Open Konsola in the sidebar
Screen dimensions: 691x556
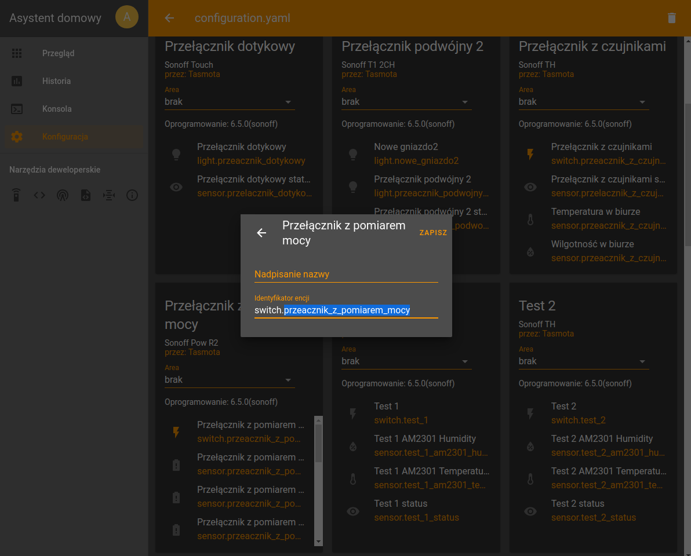coord(74,109)
